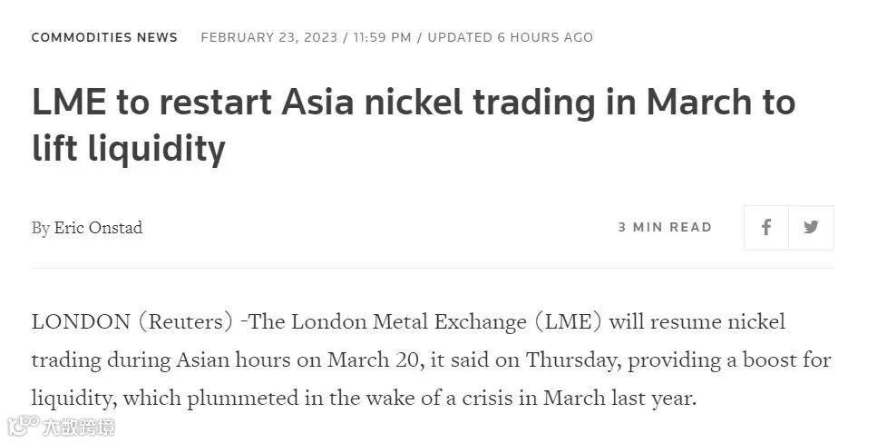Open author Eric Onstad's profile link

tap(98, 228)
